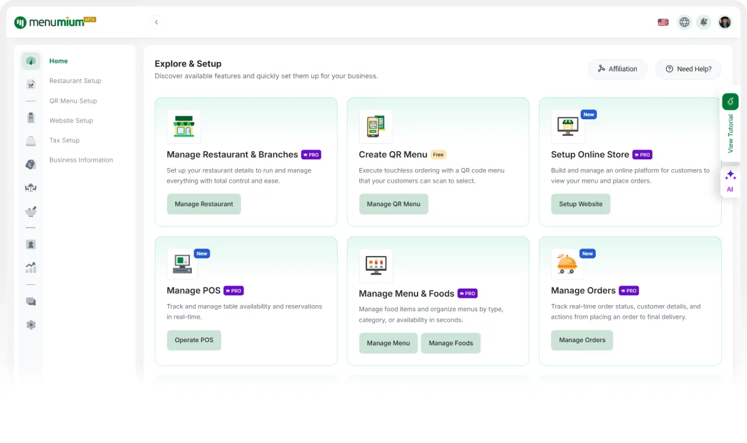Click the crossed utensils sidebar icon
The width and height of the screenshot is (747, 443).
(31, 84)
